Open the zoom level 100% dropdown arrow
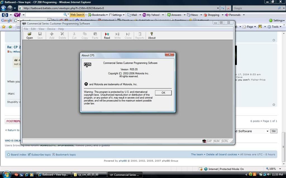The width and height of the screenshot is (286, 178). [280, 169]
